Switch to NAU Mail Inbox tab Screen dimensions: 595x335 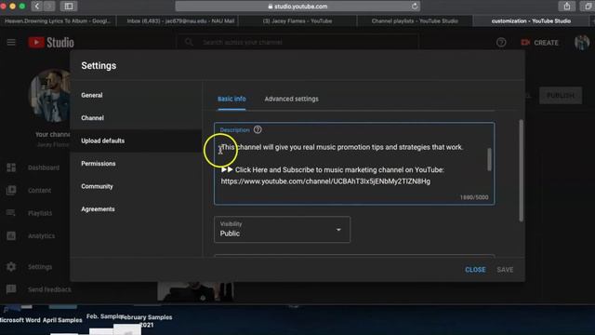pos(180,20)
